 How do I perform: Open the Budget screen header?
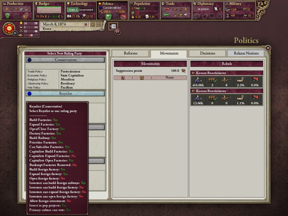click(44, 3)
